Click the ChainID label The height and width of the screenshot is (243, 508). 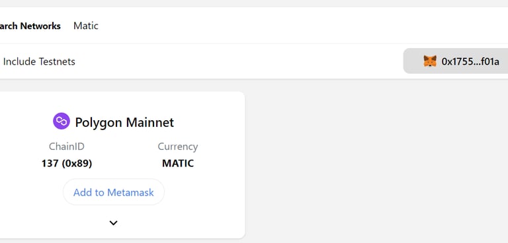point(67,147)
